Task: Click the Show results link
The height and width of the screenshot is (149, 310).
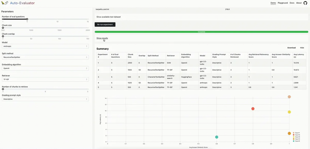Action: 102,38
